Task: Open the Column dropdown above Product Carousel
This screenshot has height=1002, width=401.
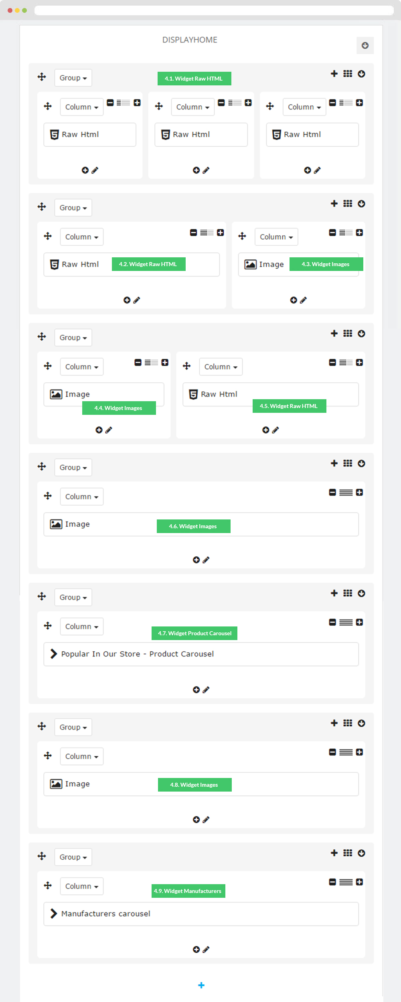Action: (x=82, y=626)
